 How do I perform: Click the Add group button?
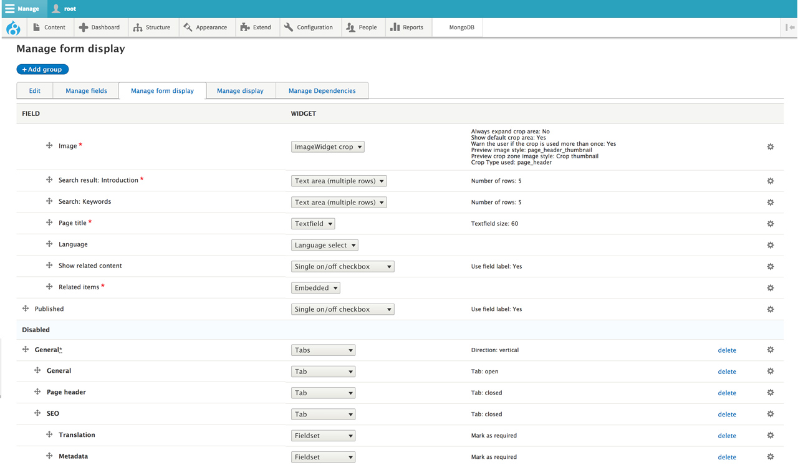tap(42, 69)
